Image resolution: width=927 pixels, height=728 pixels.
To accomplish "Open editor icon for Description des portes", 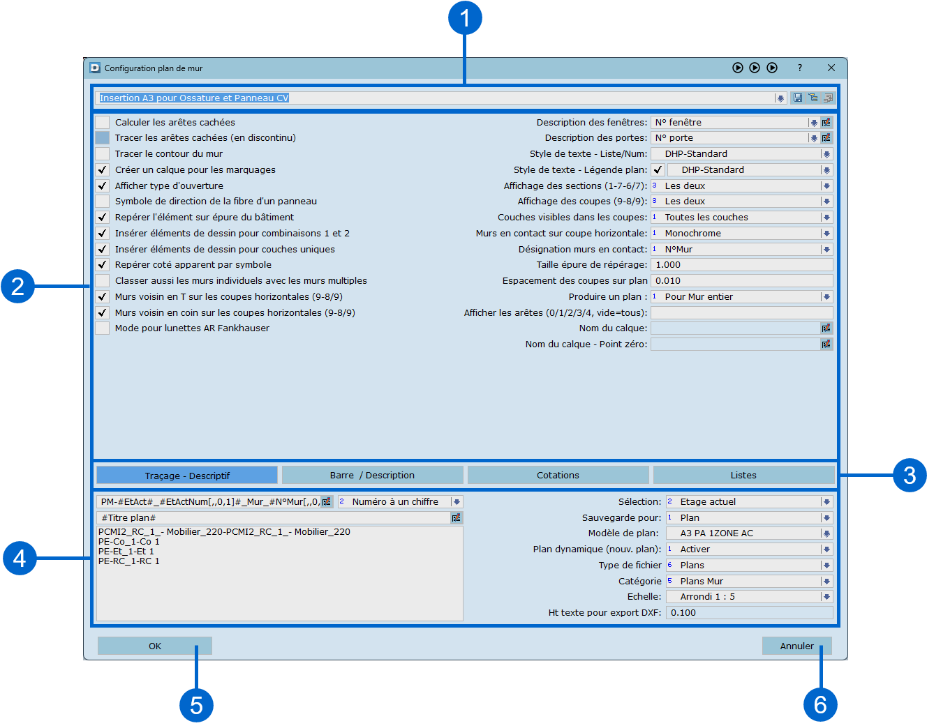I will (826, 138).
